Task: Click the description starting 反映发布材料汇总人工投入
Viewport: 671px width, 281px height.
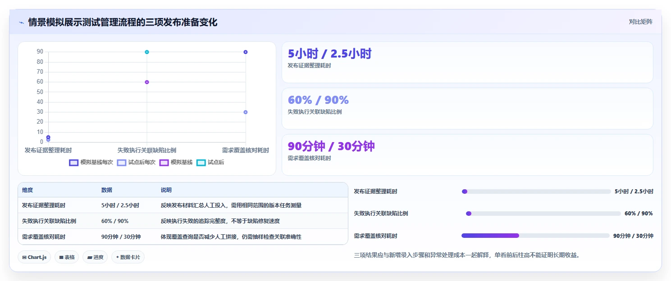Action: [231, 205]
